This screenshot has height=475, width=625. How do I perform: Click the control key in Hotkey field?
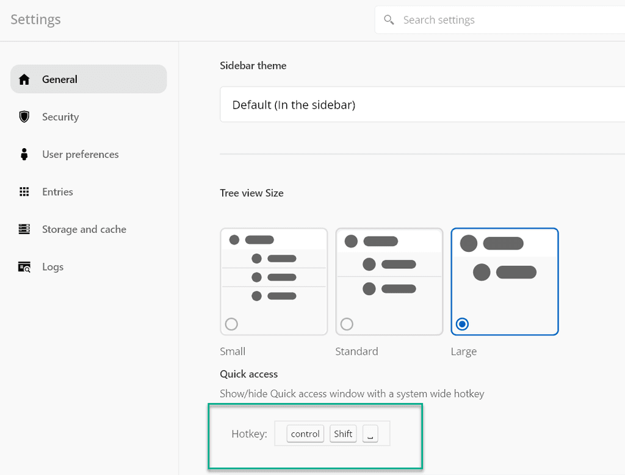pos(305,434)
